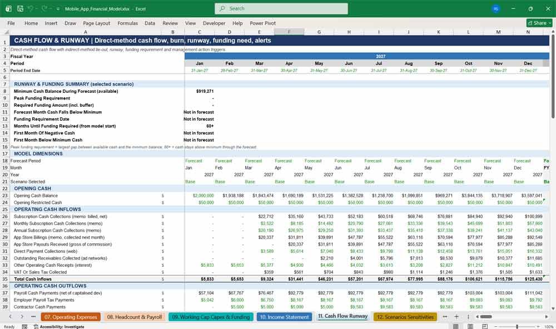Select the $919,271 minimum cash balance cell

tap(200, 91)
